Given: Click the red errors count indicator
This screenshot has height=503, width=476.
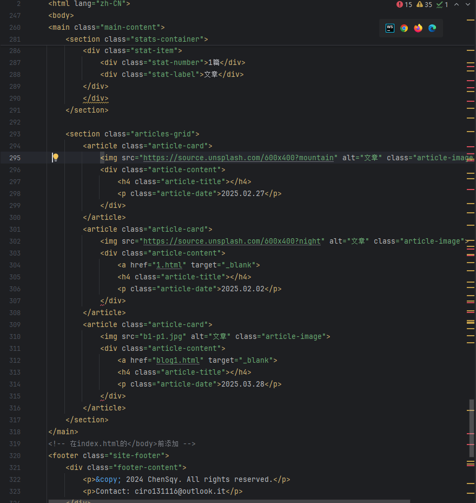Looking at the screenshot, I should point(404,4).
